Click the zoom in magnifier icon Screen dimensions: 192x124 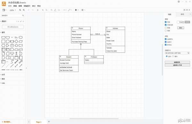pyautogui.click(x=20, y=10)
